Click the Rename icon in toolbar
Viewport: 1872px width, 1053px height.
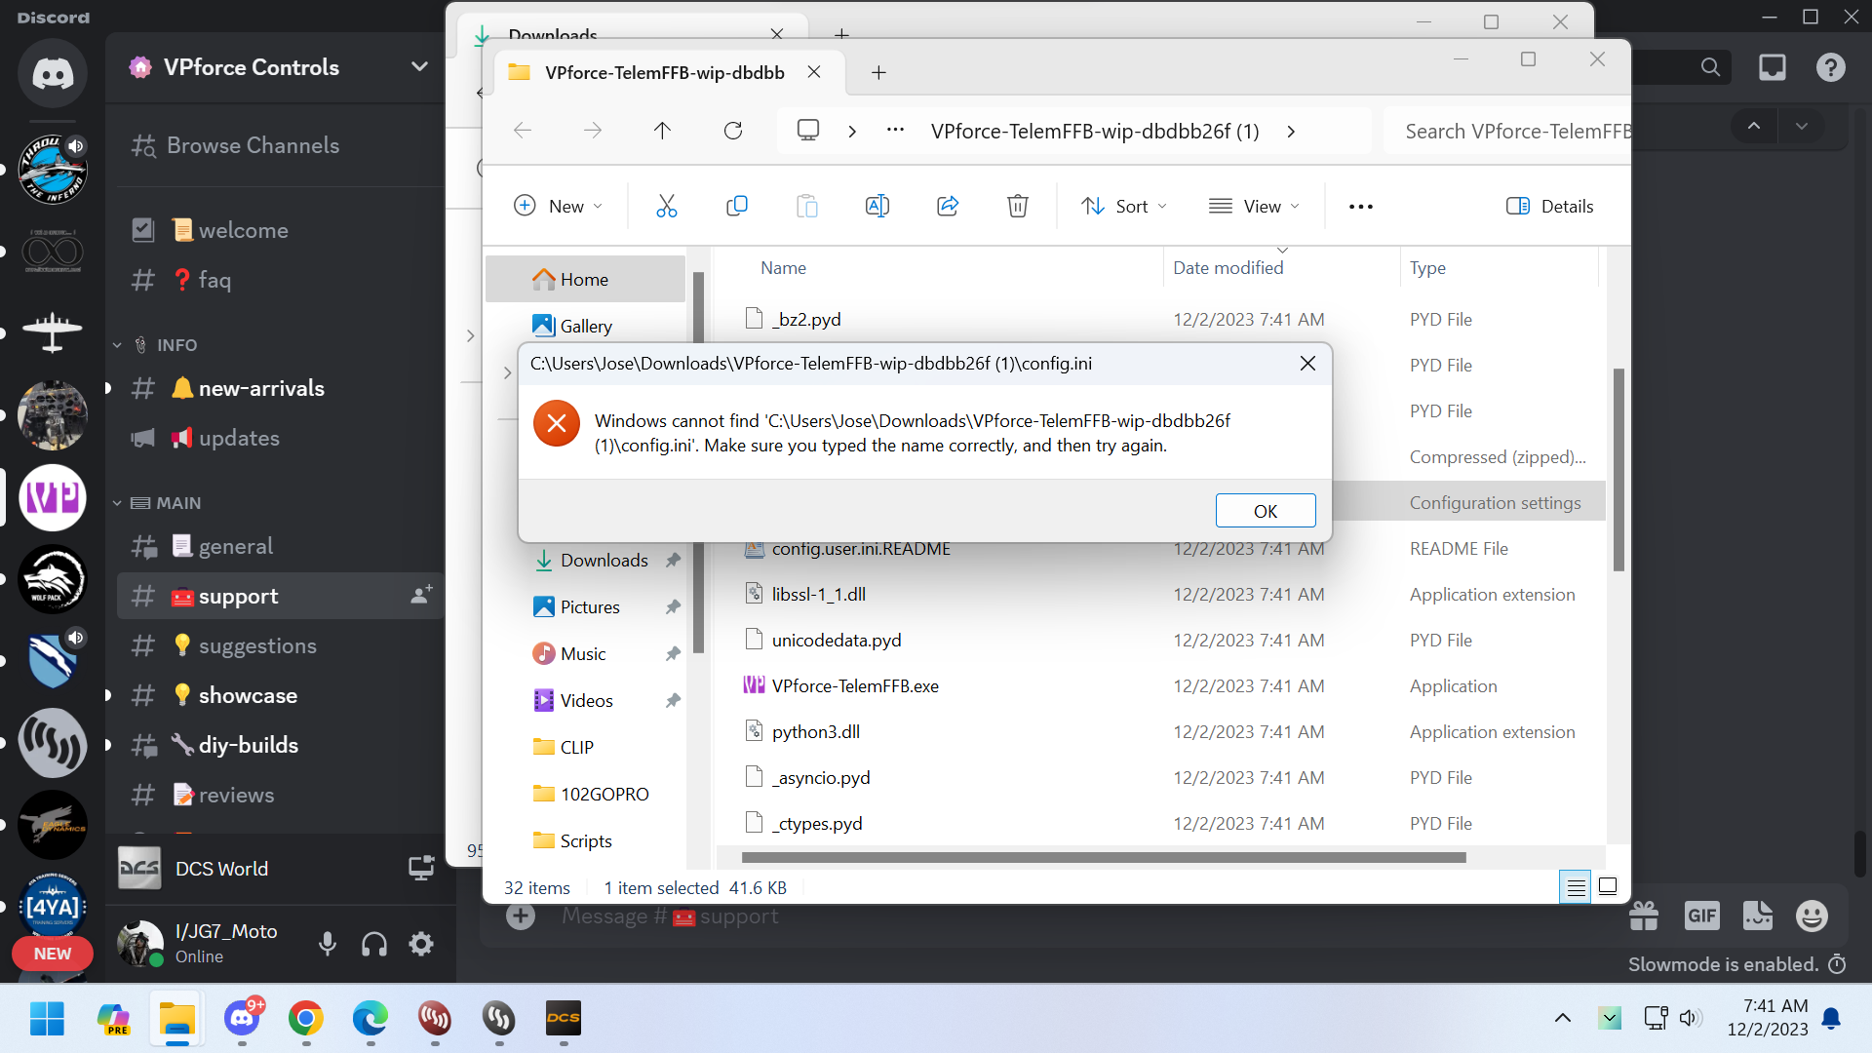(x=877, y=206)
